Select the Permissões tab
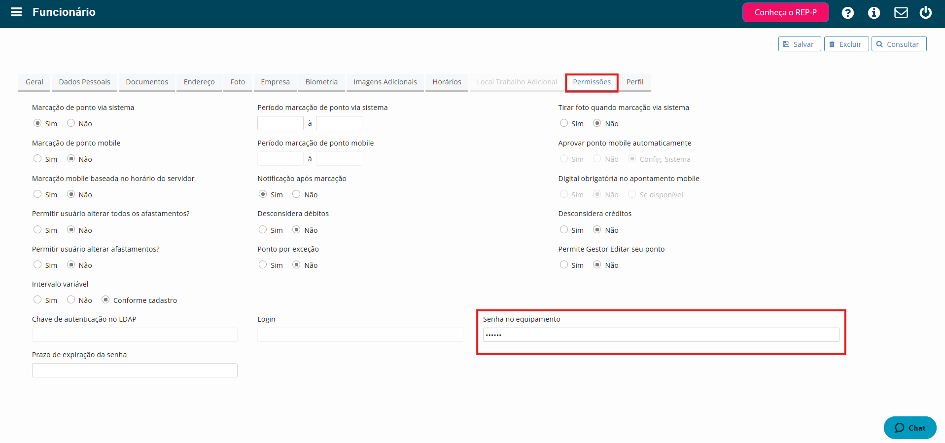 592,82
